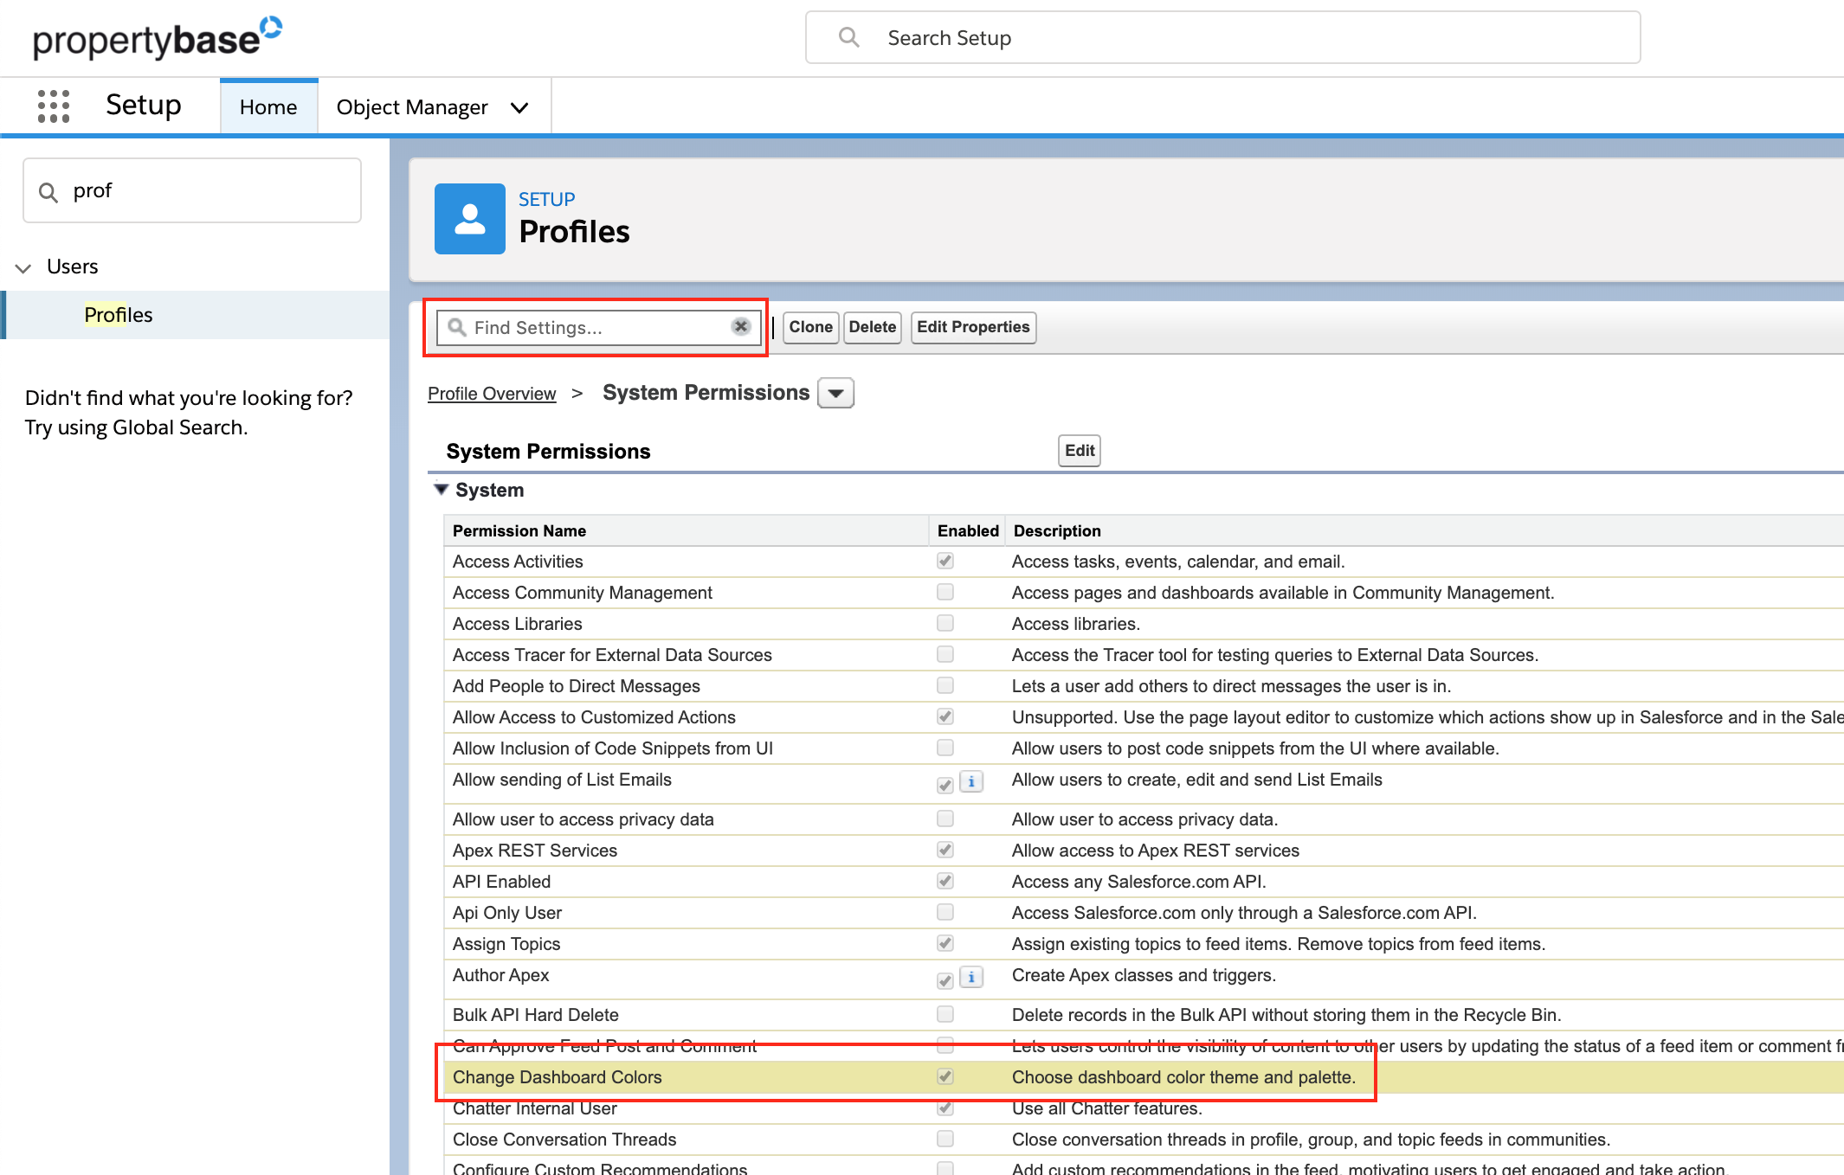Viewport: 1844px width, 1175px height.
Task: Open the Profile Overview link
Action: (491, 393)
